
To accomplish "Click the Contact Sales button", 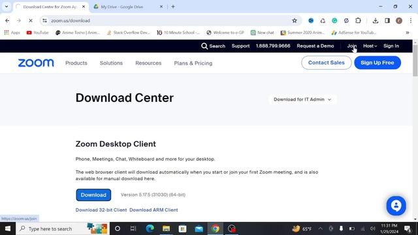I will tap(327, 63).
